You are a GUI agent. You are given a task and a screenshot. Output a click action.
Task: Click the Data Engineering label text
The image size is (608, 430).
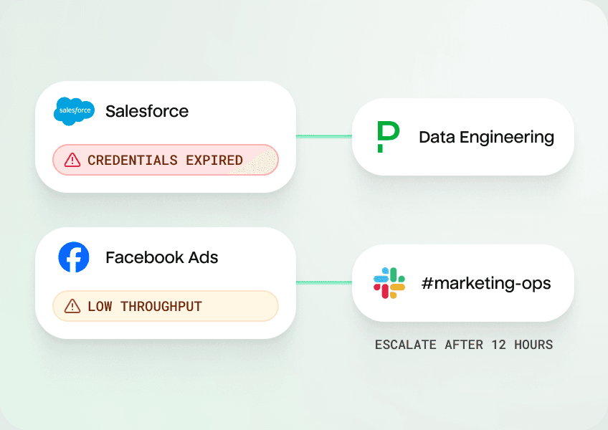point(486,137)
